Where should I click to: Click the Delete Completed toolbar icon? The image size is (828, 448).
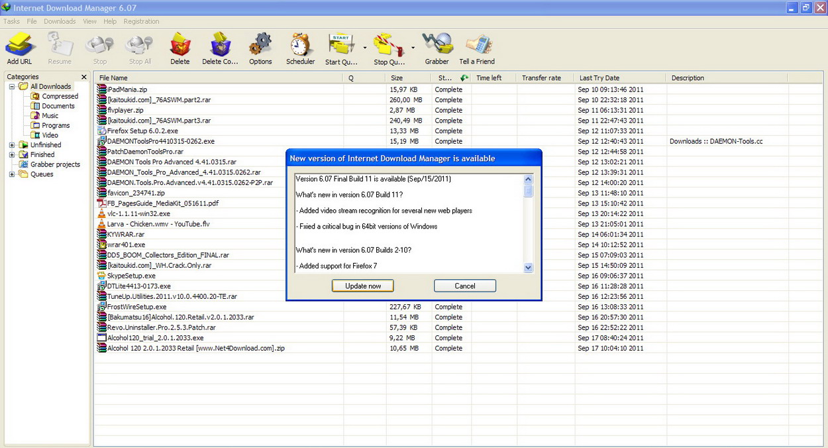220,48
